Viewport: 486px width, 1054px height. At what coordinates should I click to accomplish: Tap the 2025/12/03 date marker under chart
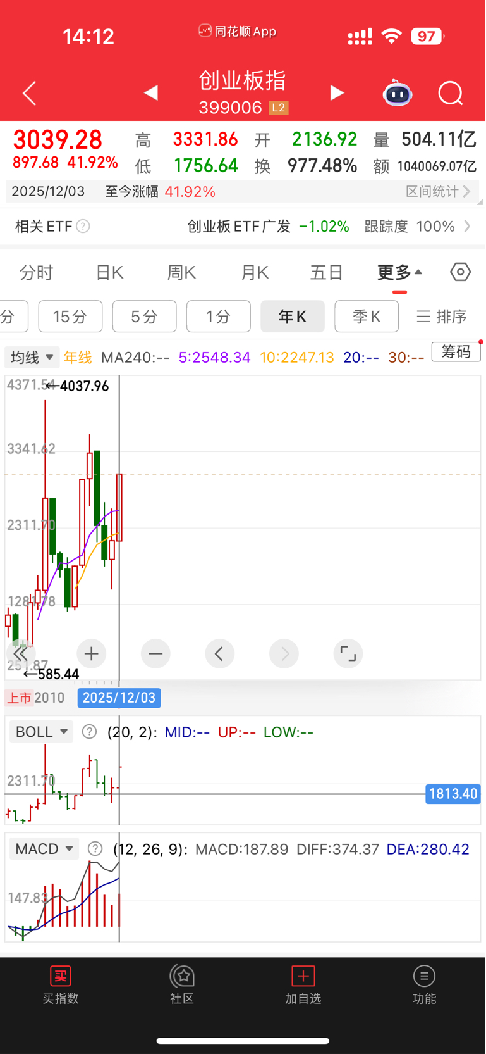point(119,698)
